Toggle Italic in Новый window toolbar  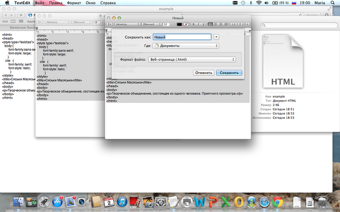click(198, 24)
